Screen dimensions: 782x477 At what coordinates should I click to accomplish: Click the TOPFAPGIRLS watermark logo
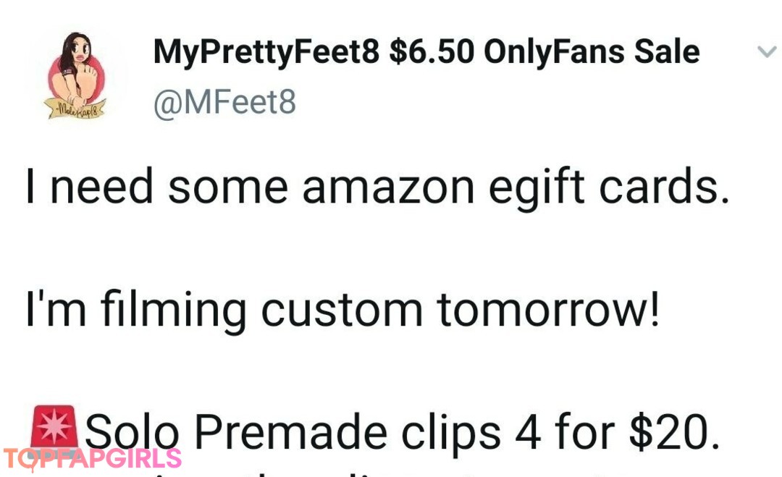point(92,459)
